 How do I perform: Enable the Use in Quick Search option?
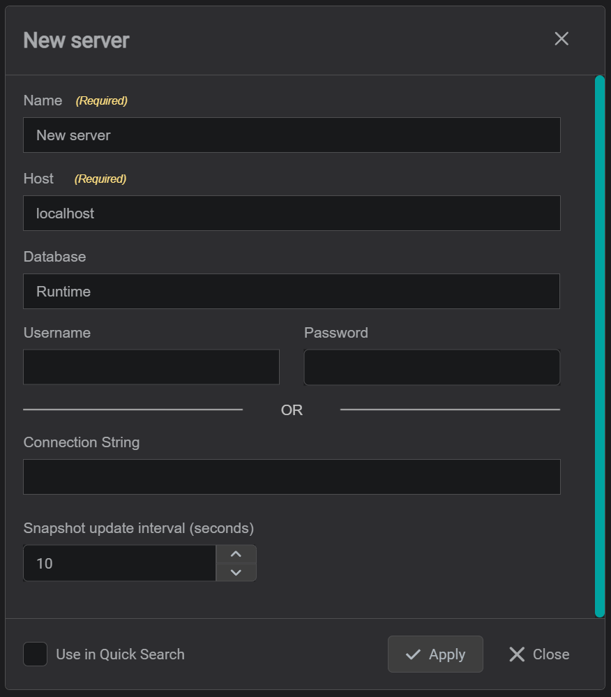click(x=35, y=654)
